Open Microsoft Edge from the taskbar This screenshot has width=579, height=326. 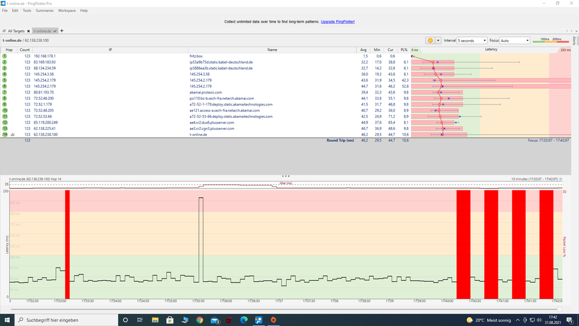[x=244, y=320]
